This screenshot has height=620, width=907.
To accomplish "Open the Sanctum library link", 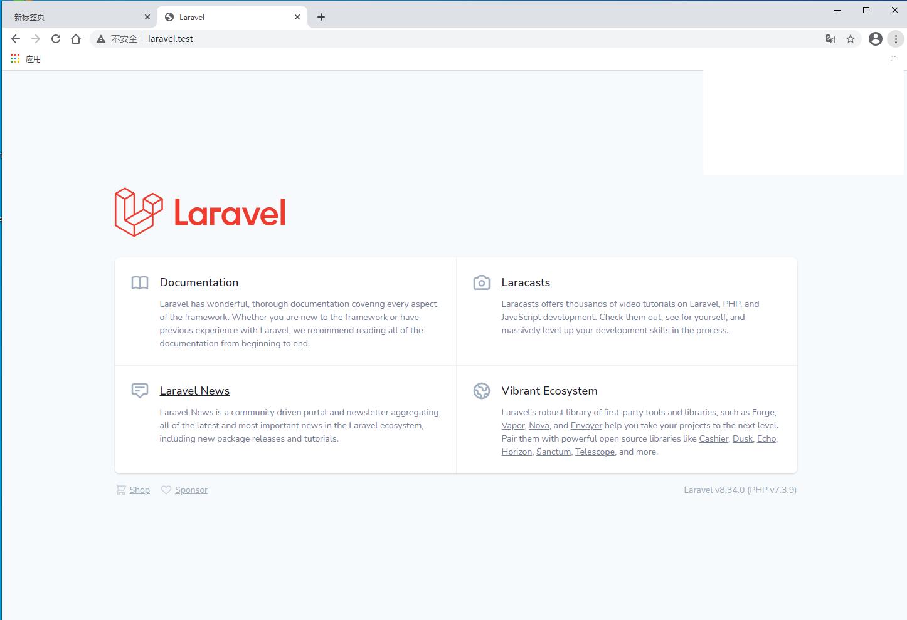I will pyautogui.click(x=554, y=452).
